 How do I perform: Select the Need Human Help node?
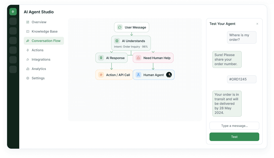tap(153, 58)
